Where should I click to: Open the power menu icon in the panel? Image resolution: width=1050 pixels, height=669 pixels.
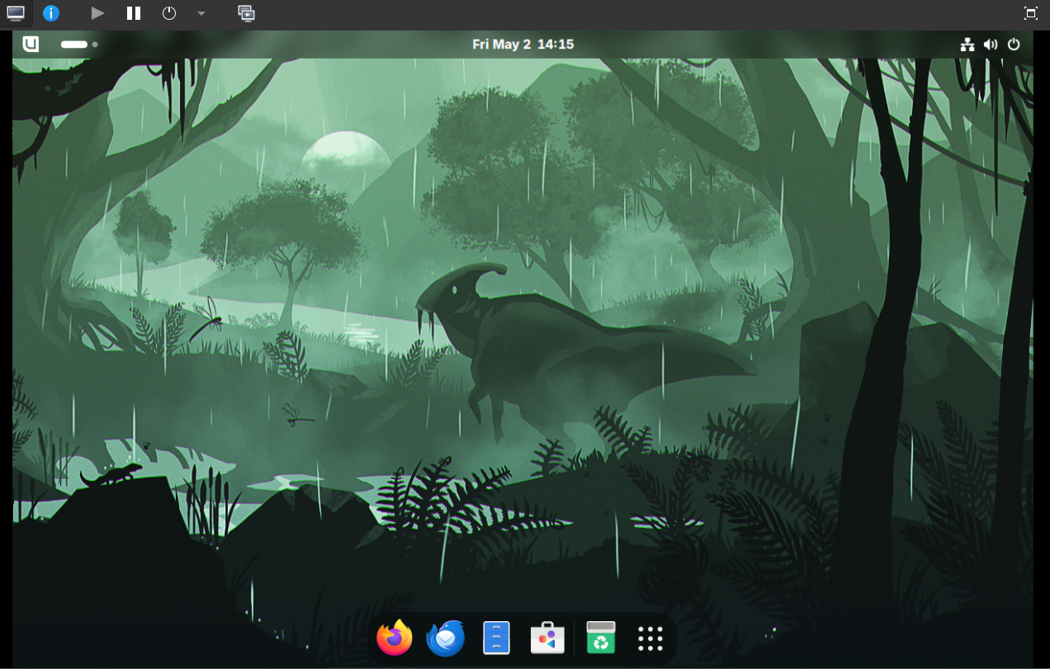click(1014, 45)
